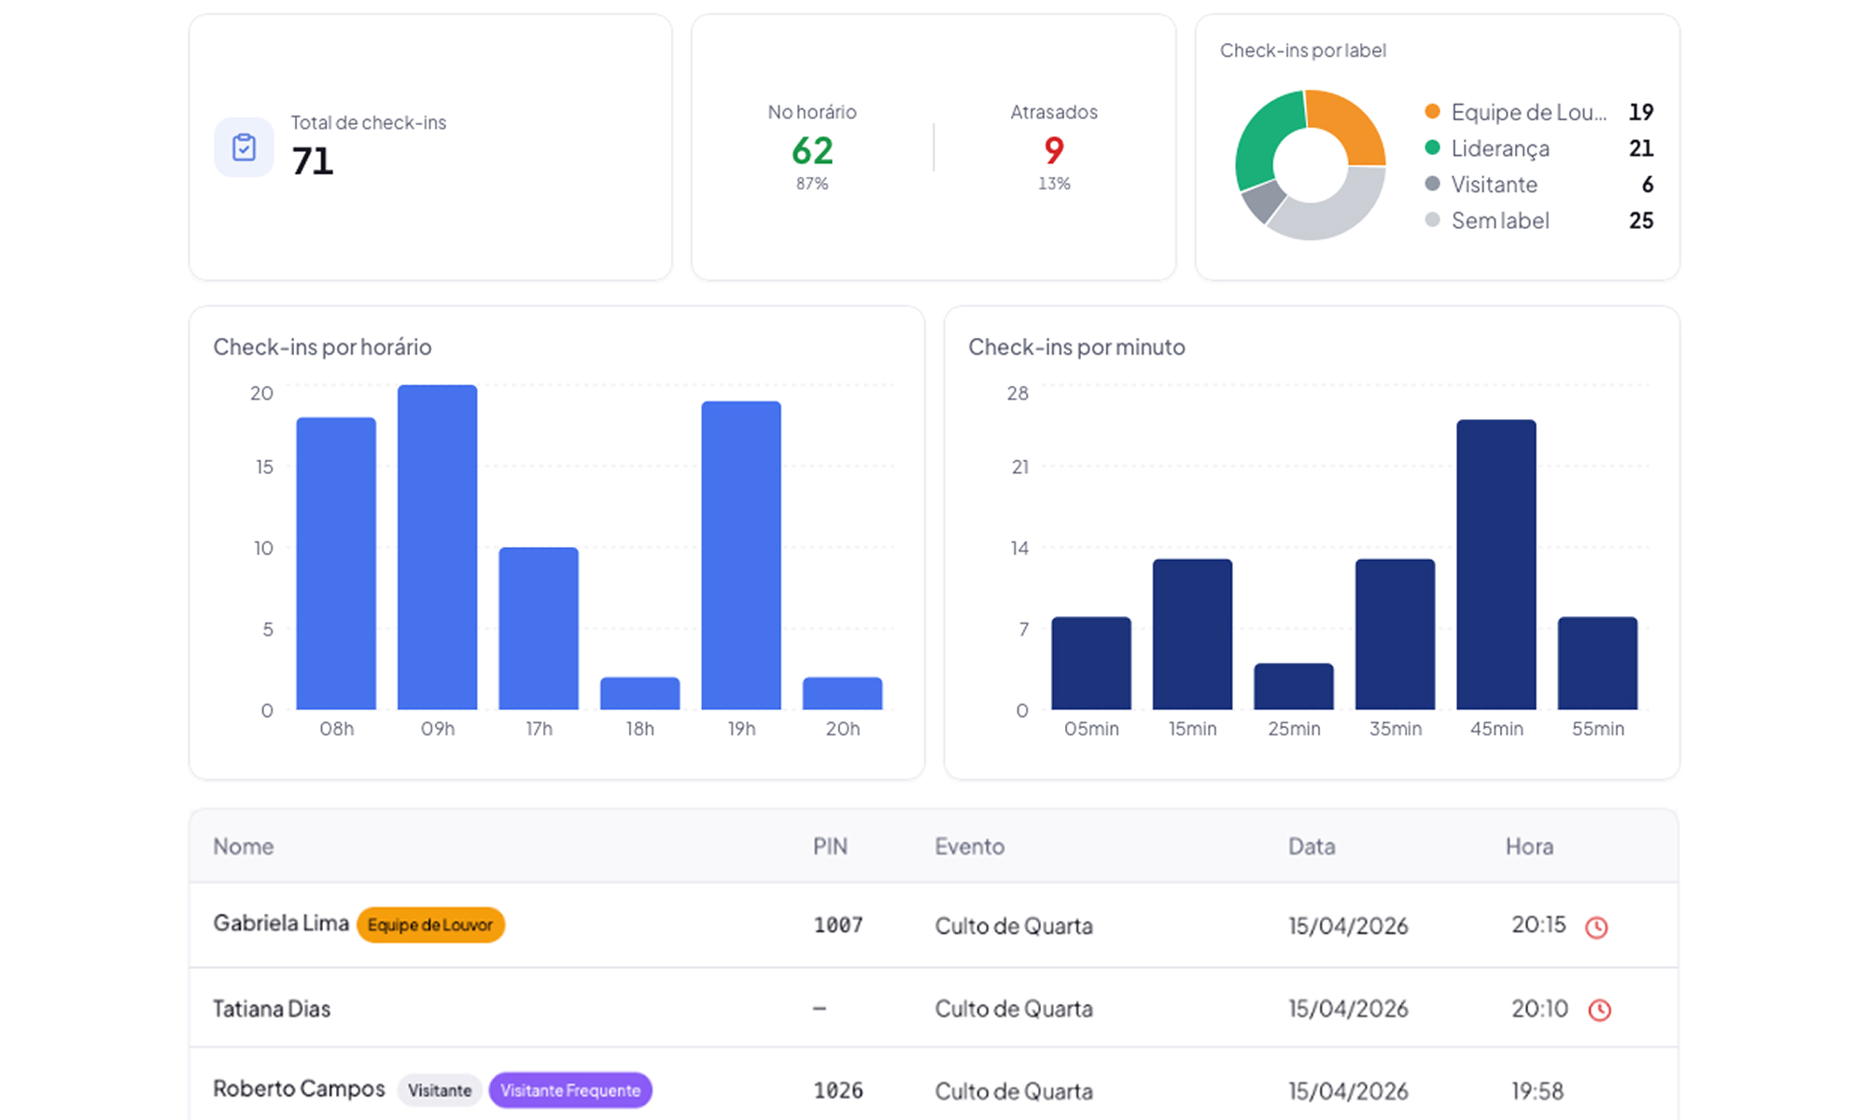Click the Visitante badge next to Roberto Campos
Image resolution: width=1867 pixels, height=1120 pixels.
coord(440,1090)
